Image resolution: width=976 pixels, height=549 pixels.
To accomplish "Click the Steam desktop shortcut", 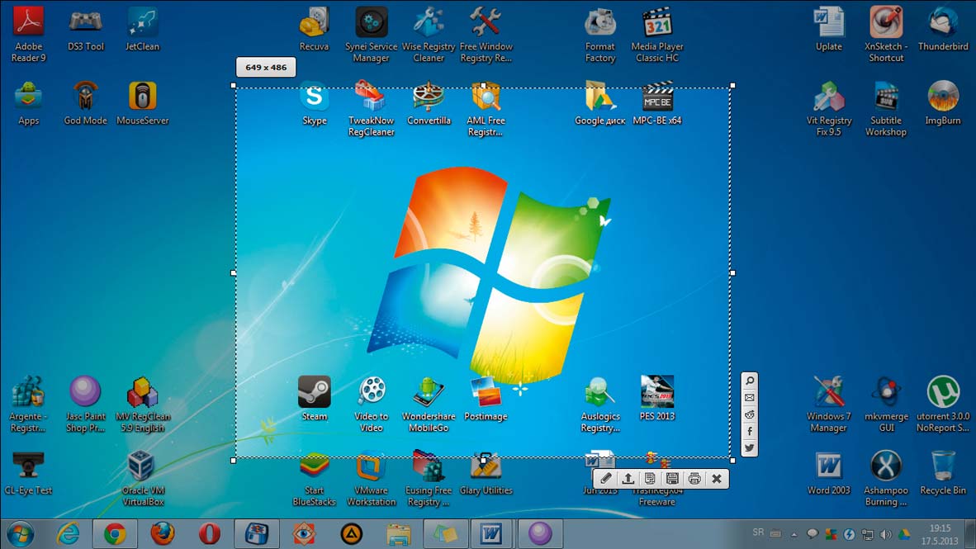I will pos(315,399).
